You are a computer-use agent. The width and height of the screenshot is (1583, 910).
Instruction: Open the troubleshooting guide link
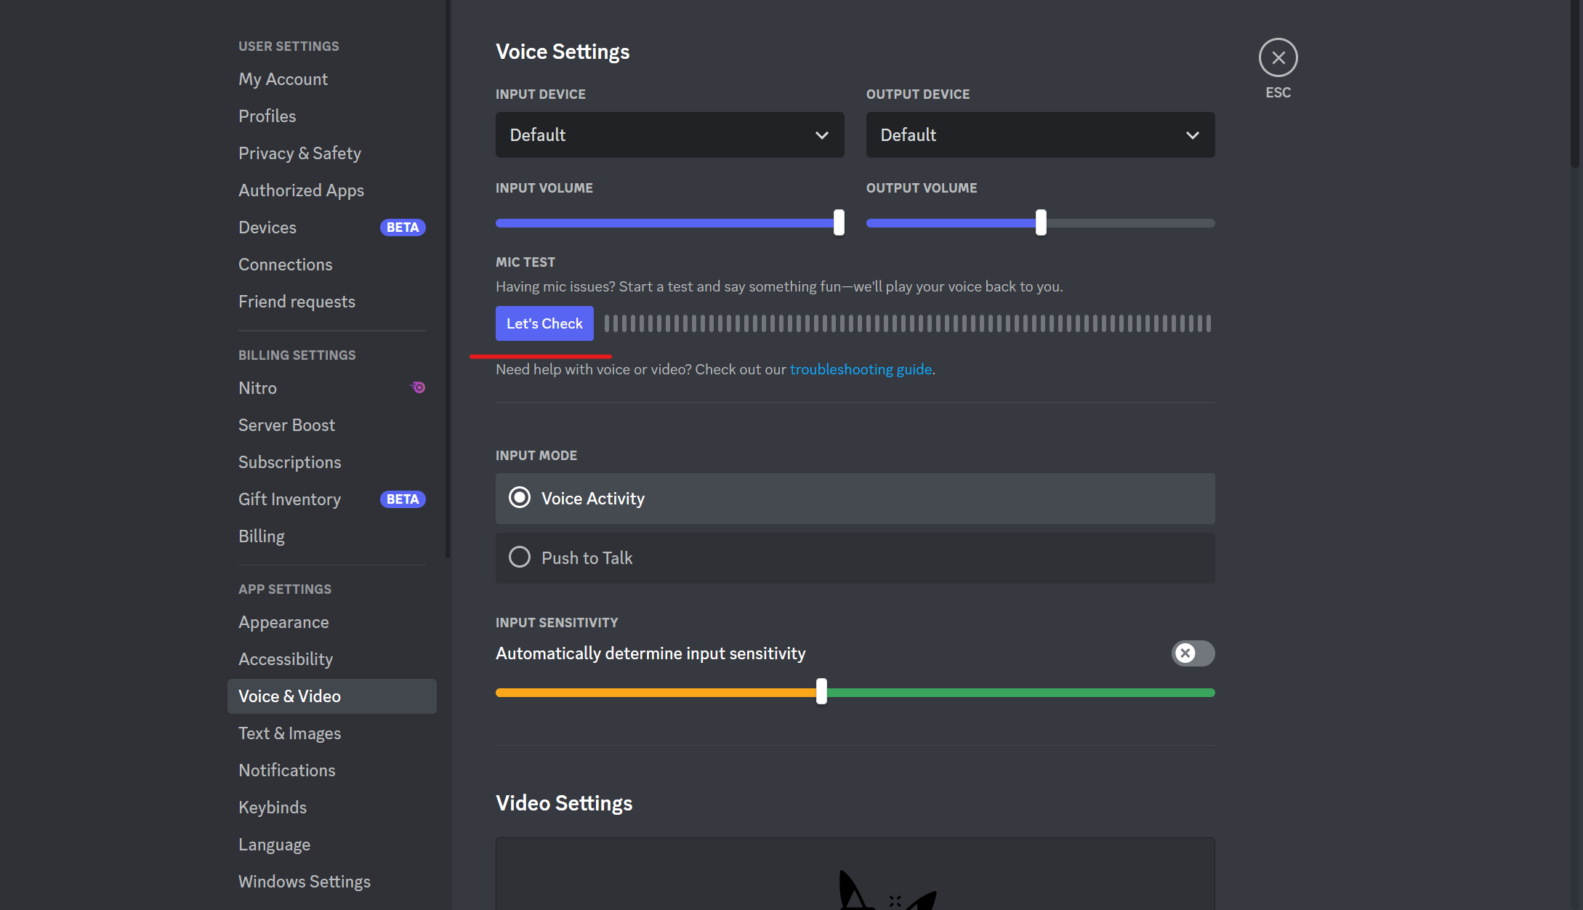click(x=861, y=369)
